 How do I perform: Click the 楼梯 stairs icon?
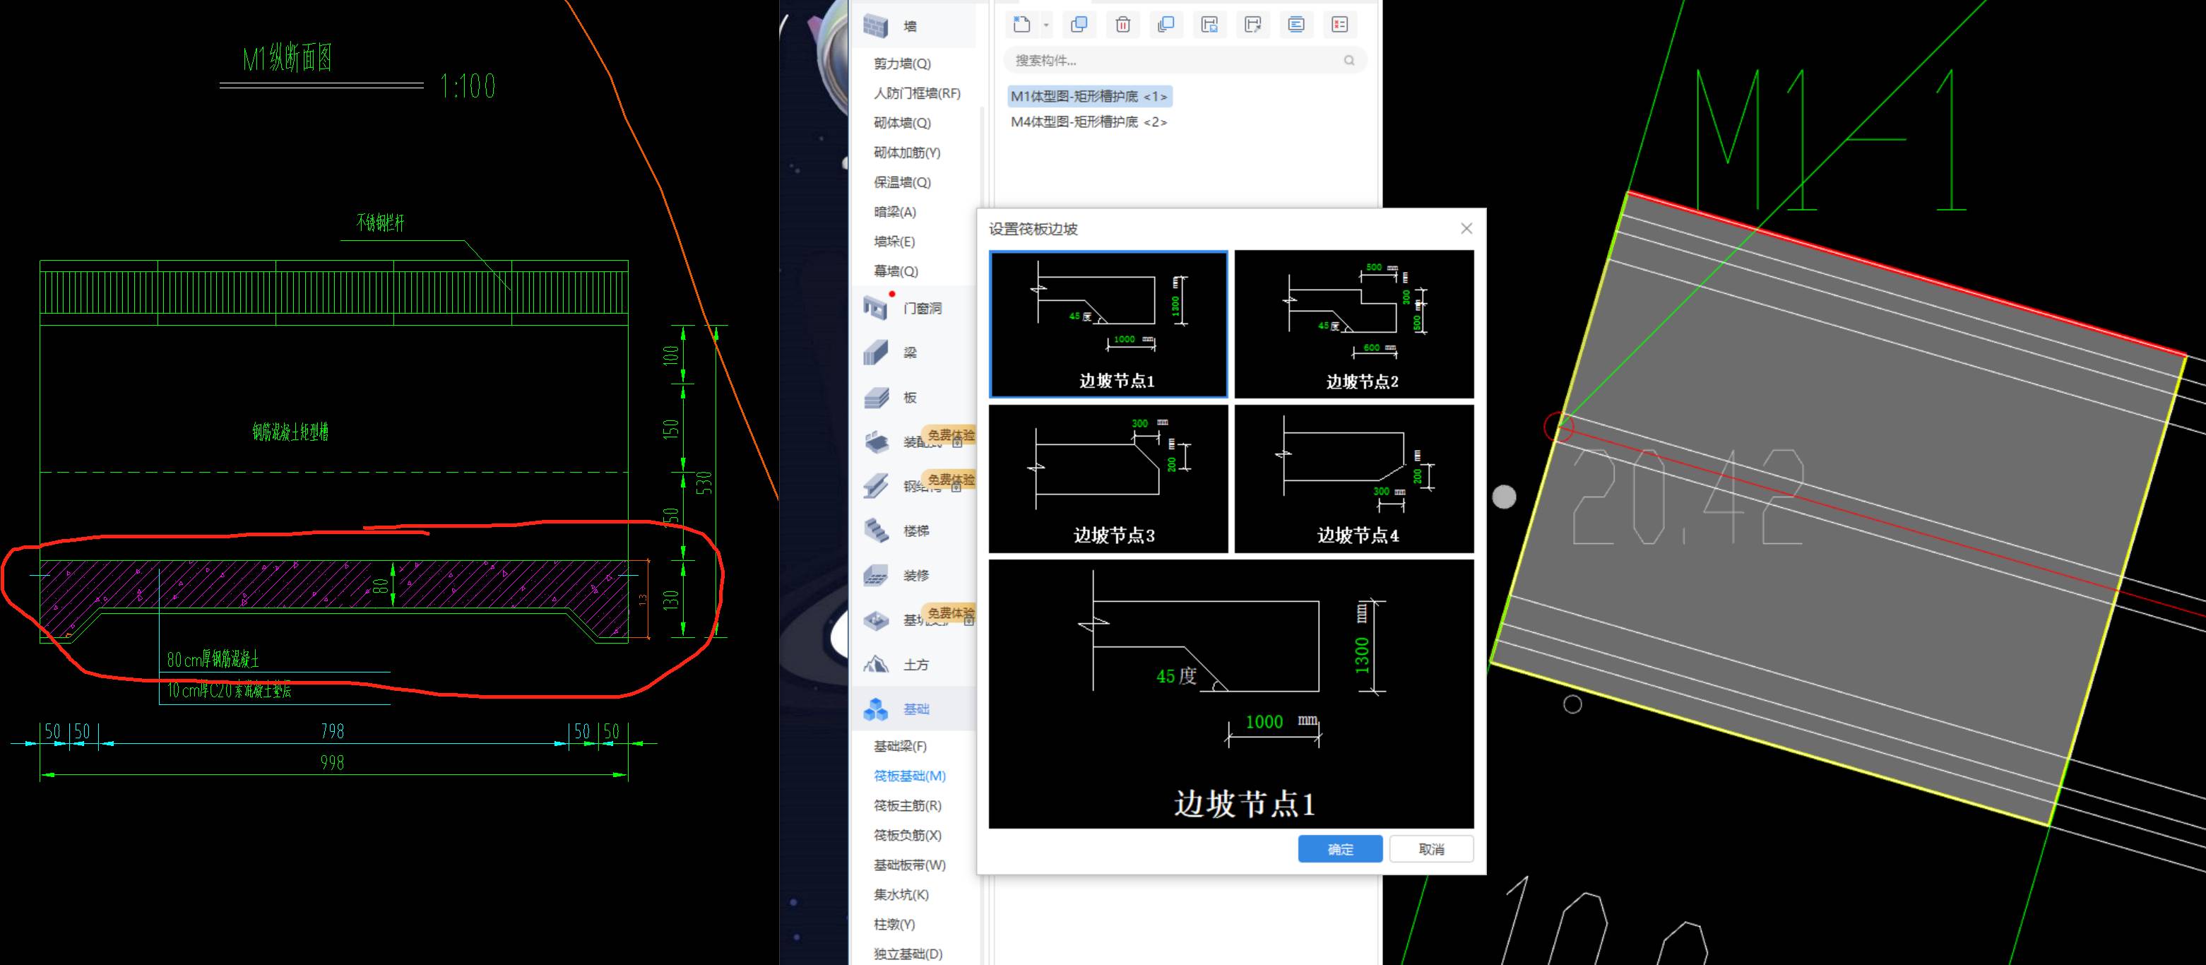point(875,531)
